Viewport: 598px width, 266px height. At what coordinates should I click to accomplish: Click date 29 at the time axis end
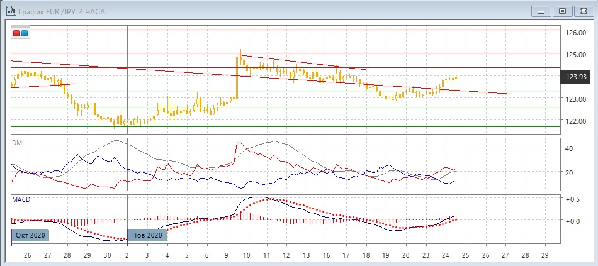[545, 256]
